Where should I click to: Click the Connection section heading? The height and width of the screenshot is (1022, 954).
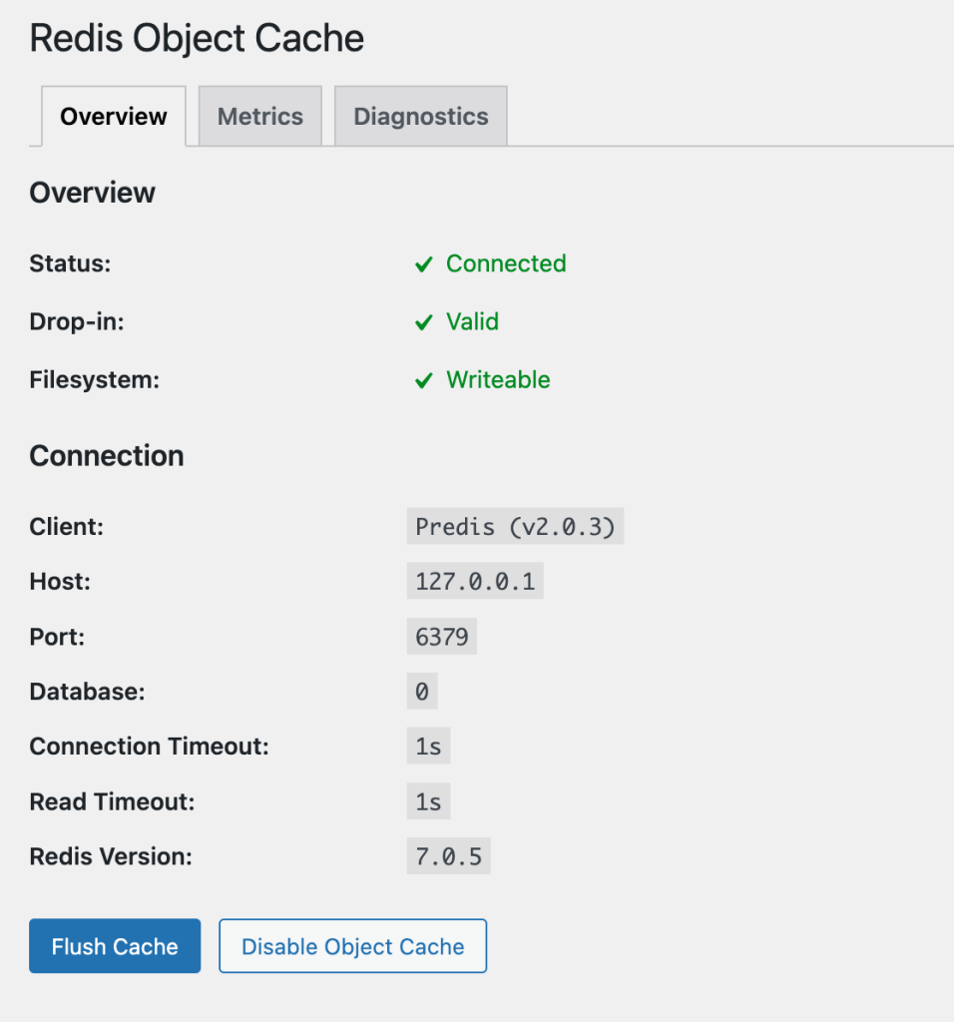[107, 455]
